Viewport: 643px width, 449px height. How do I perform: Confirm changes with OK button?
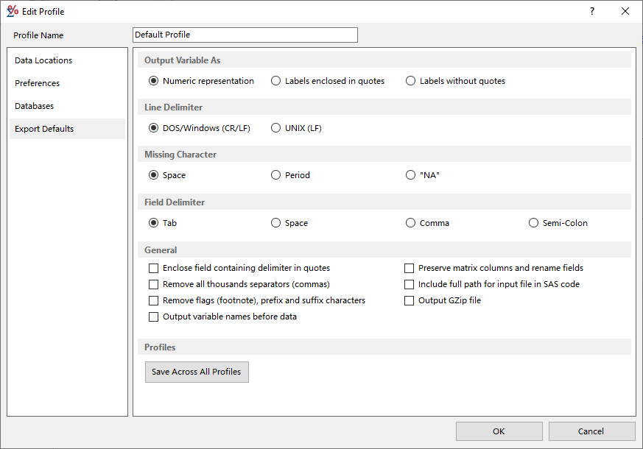tap(499, 431)
